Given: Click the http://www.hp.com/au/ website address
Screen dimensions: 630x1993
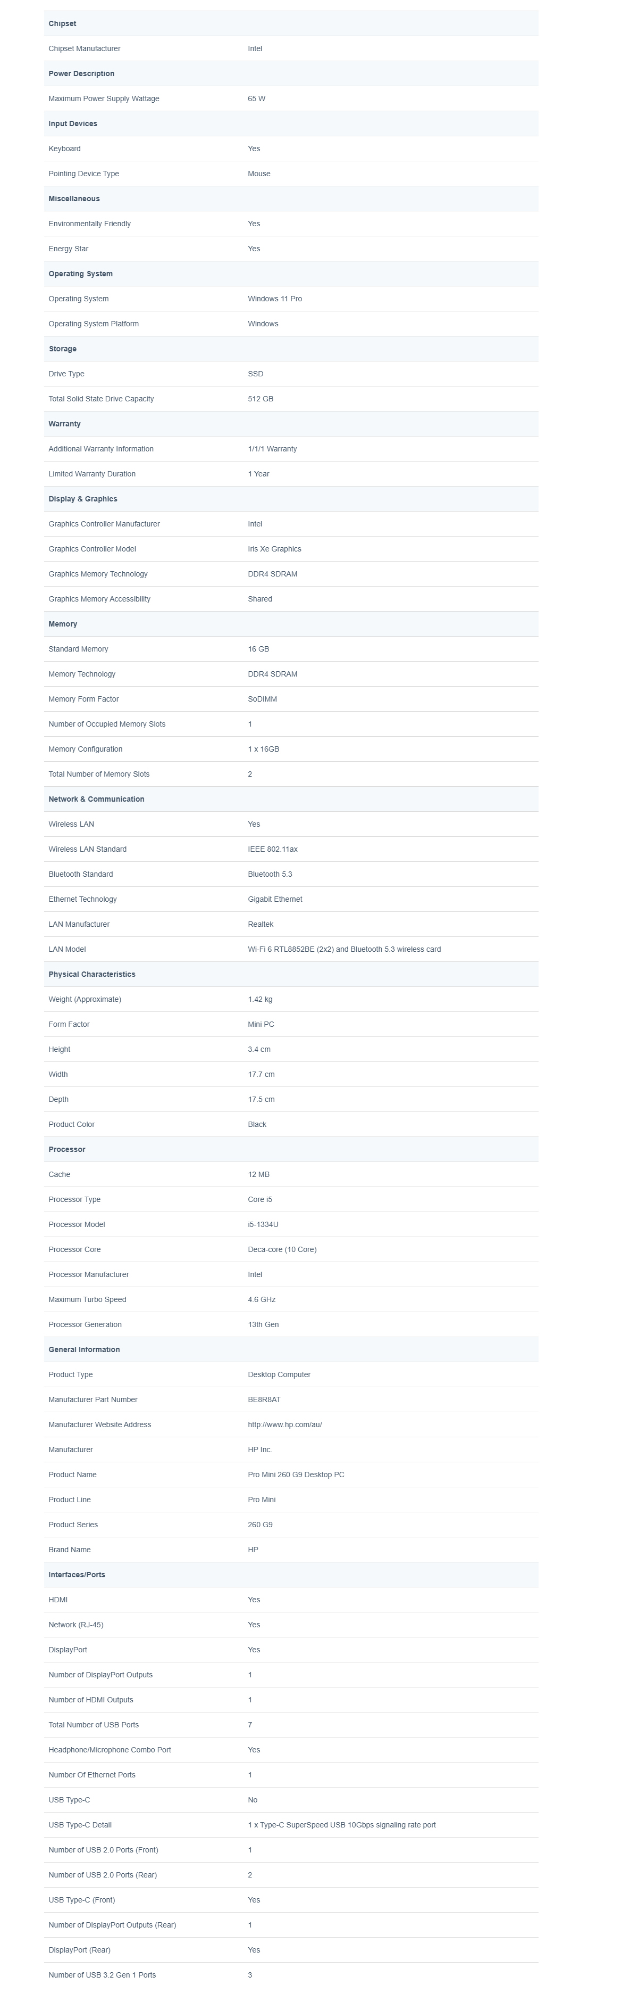Looking at the screenshot, I should [x=284, y=1424].
